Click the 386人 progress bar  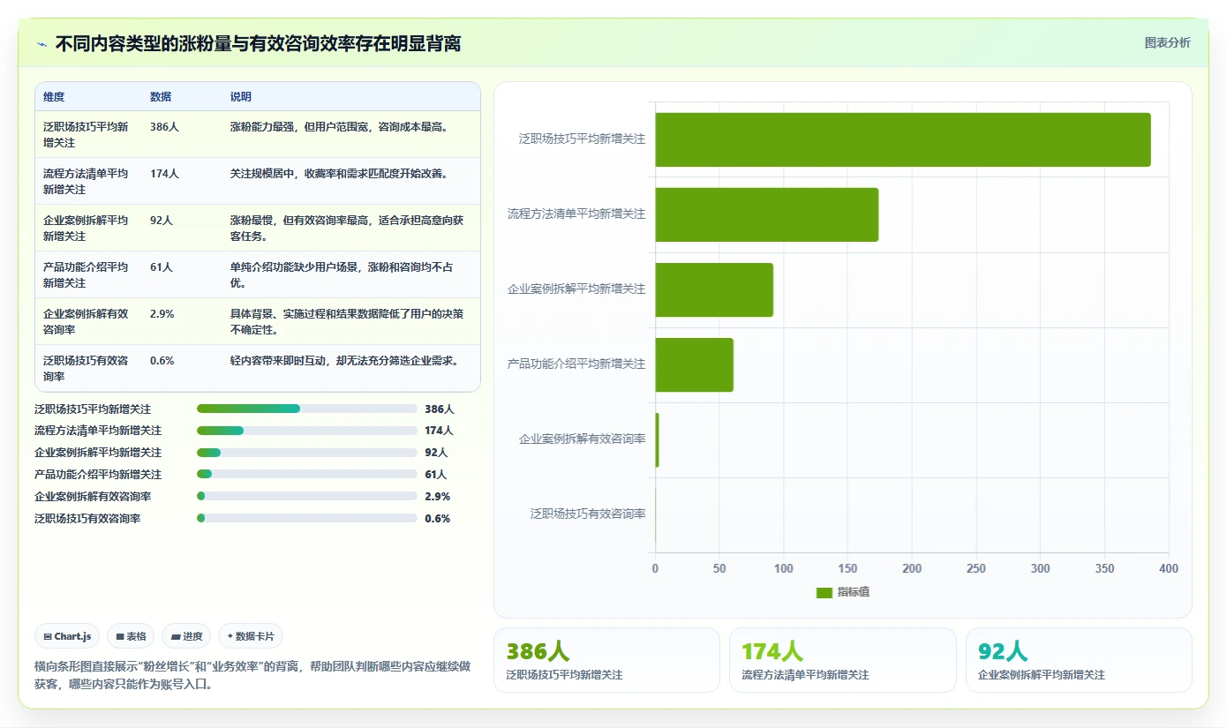[x=307, y=409]
